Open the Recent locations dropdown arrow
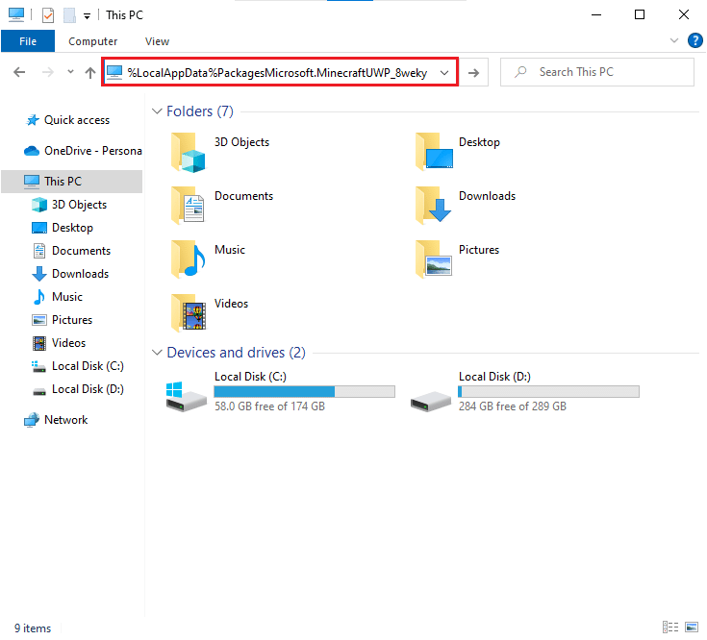The image size is (707, 640). pyautogui.click(x=70, y=73)
